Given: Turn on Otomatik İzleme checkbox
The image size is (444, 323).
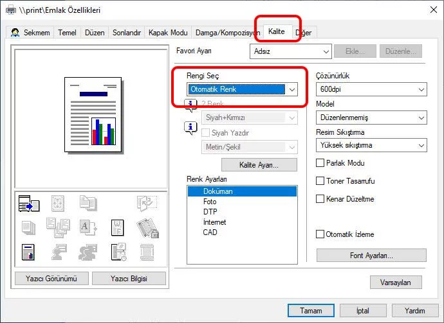Looking at the screenshot, I should [x=320, y=234].
